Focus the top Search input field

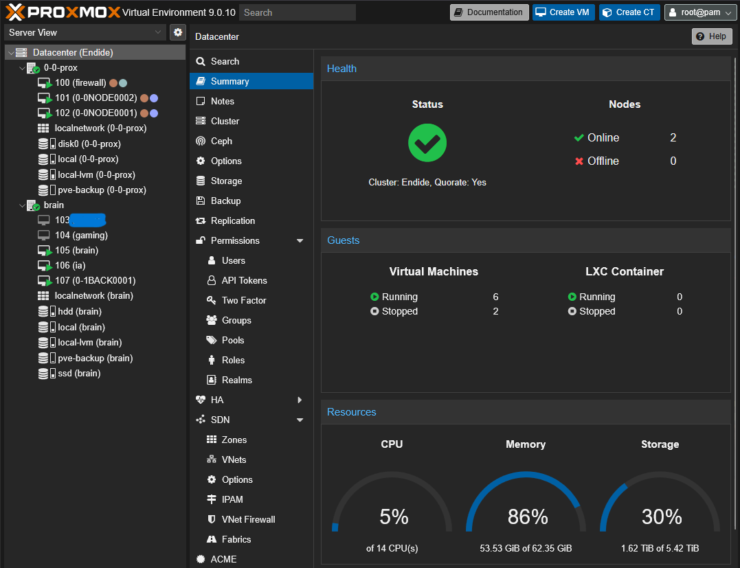tap(298, 12)
